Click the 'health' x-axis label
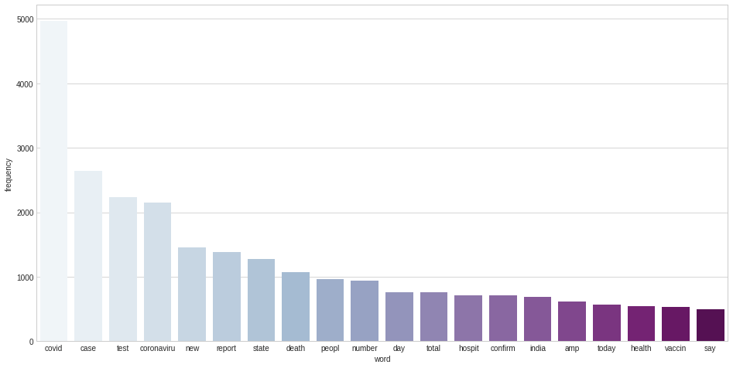 click(x=641, y=349)
